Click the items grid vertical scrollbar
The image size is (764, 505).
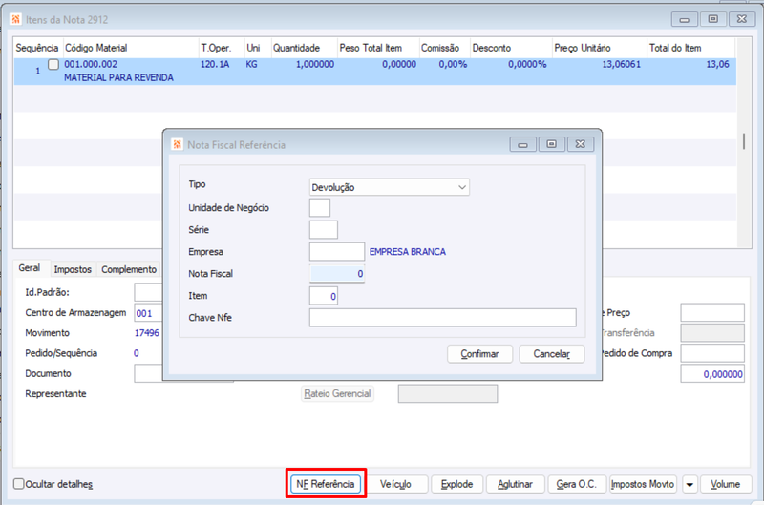(x=744, y=142)
